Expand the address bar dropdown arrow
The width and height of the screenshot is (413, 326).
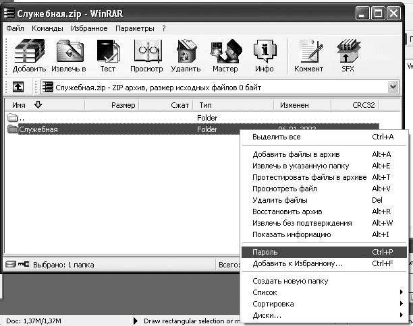click(393, 87)
